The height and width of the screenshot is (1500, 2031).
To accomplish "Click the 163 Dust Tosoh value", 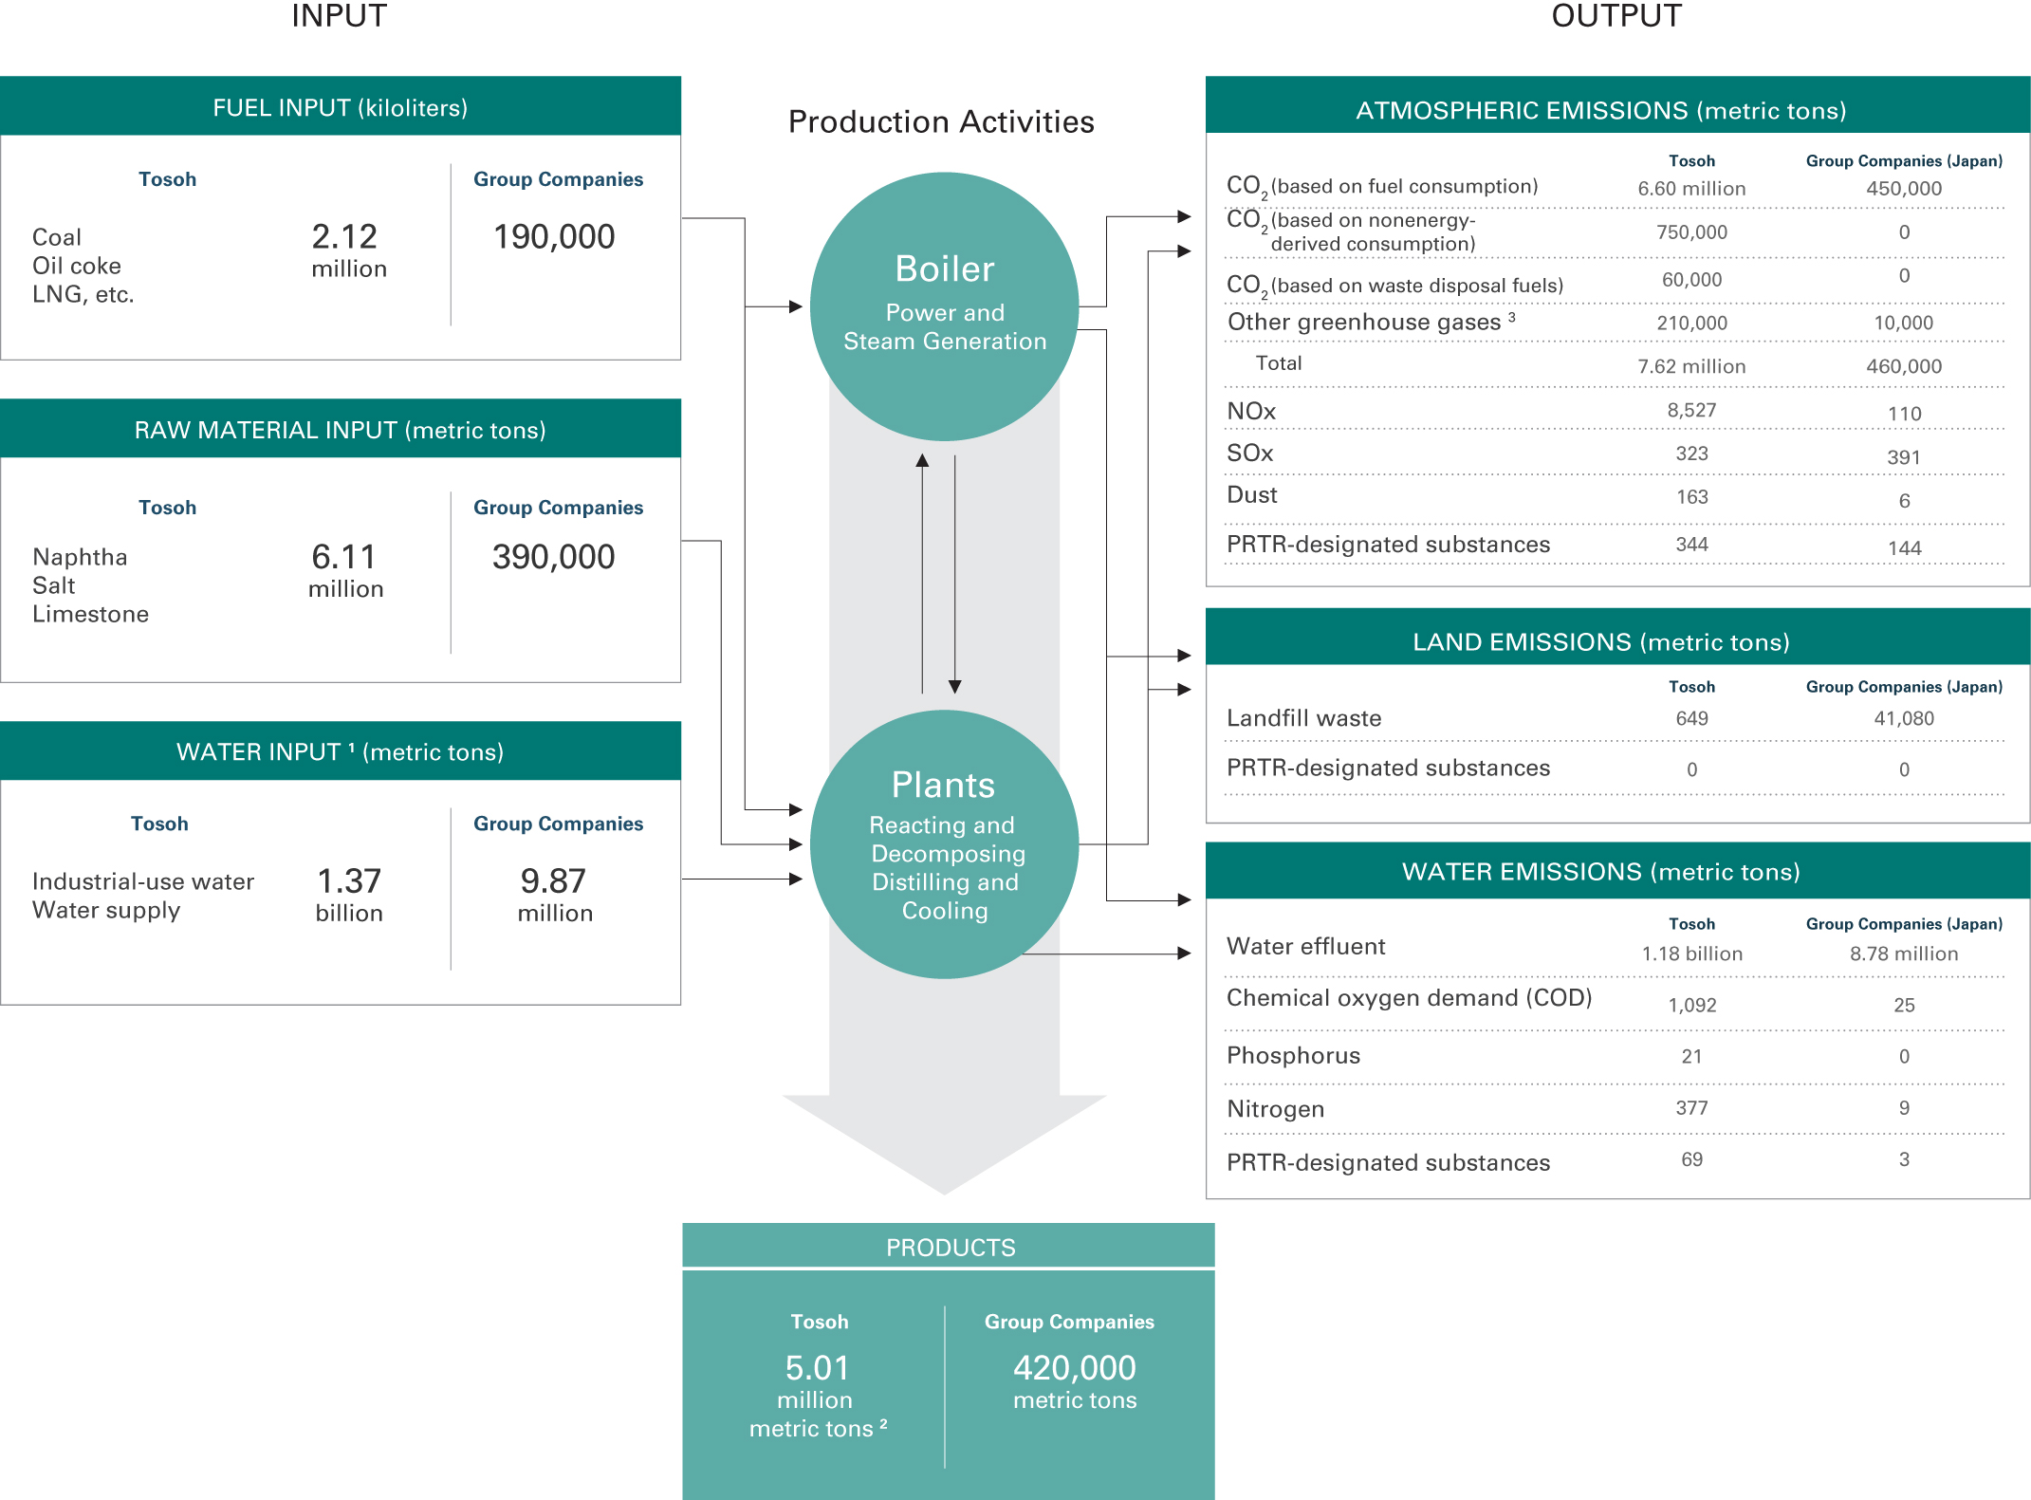I will coord(1691,496).
